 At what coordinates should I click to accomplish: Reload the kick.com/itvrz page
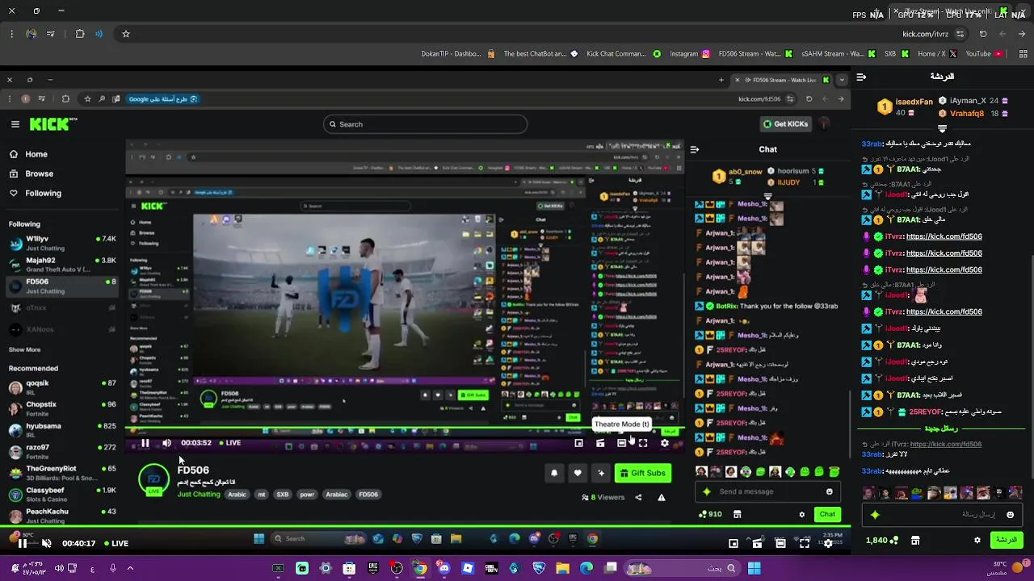pos(983,34)
